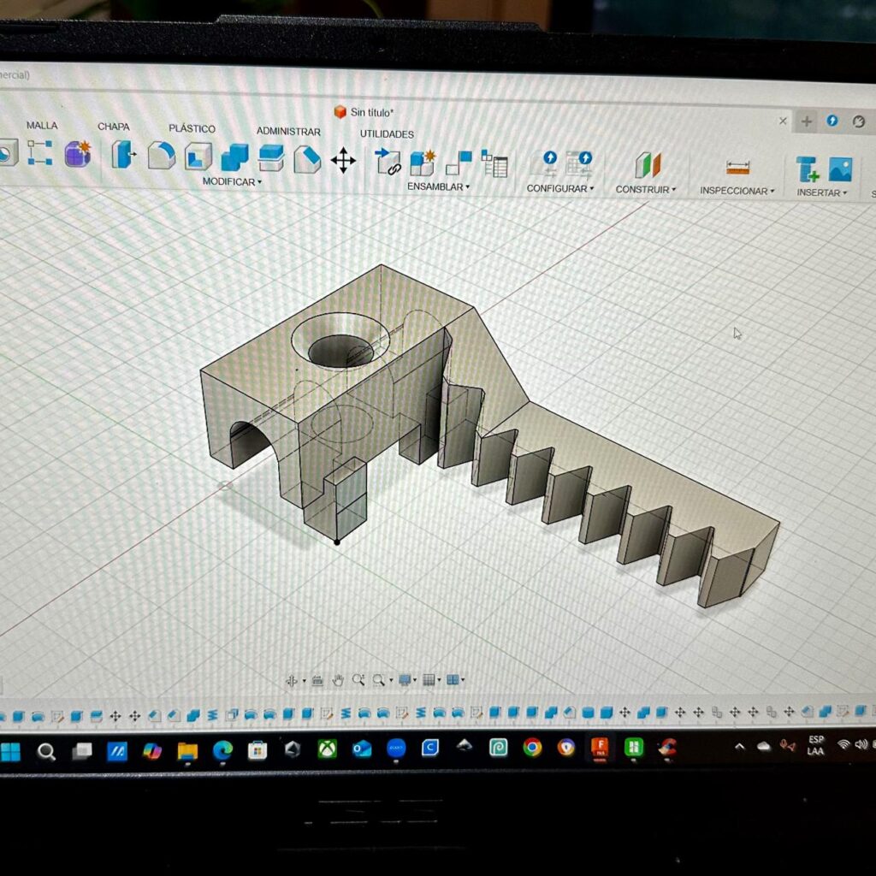Open Google Chrome from the taskbar
This screenshot has width=876, height=876.
tap(532, 749)
